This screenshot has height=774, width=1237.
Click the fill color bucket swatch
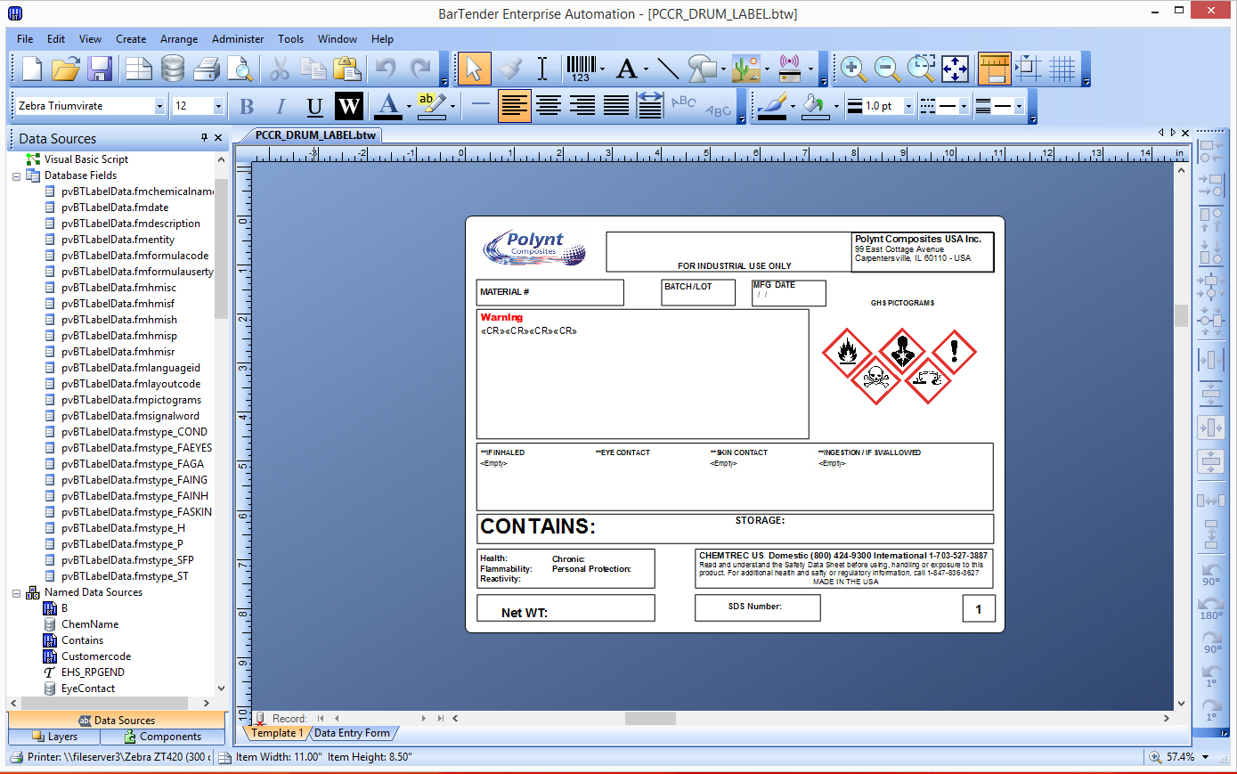click(x=814, y=106)
